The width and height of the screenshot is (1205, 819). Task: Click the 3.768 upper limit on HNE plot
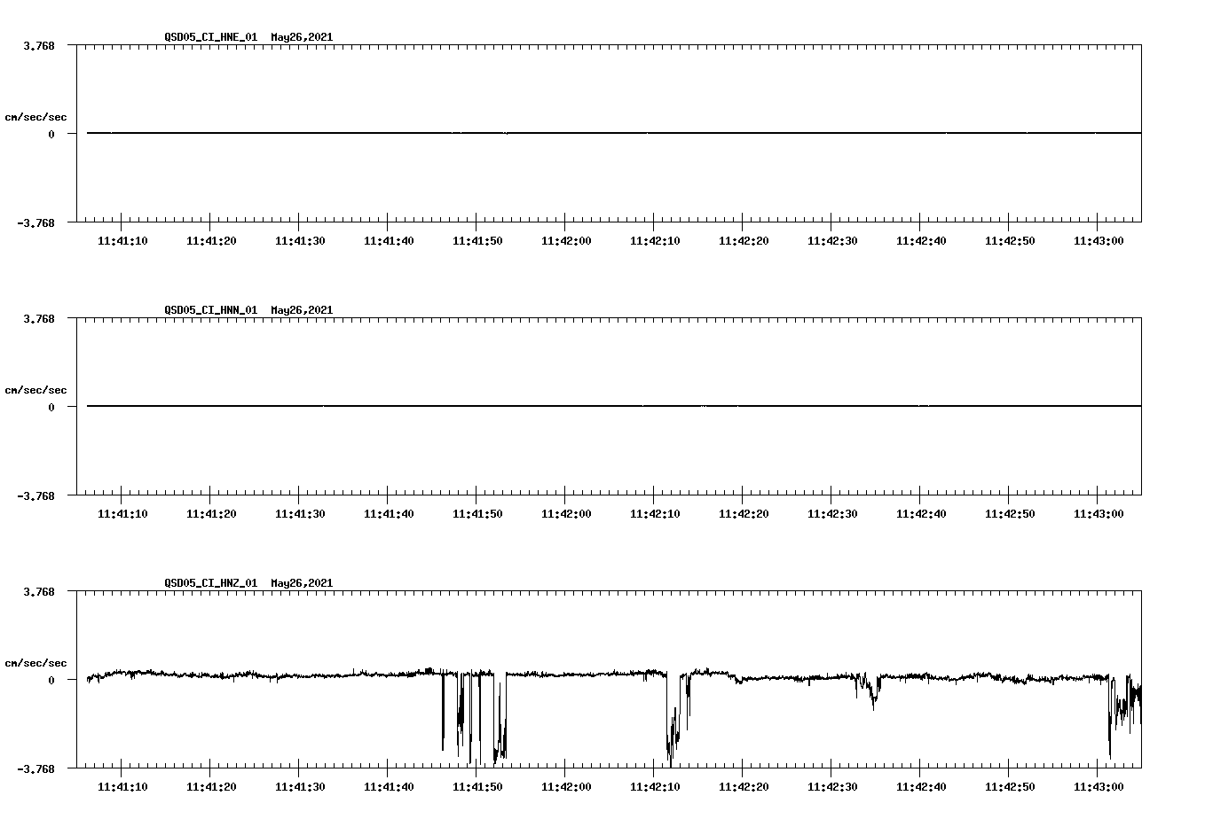point(37,44)
